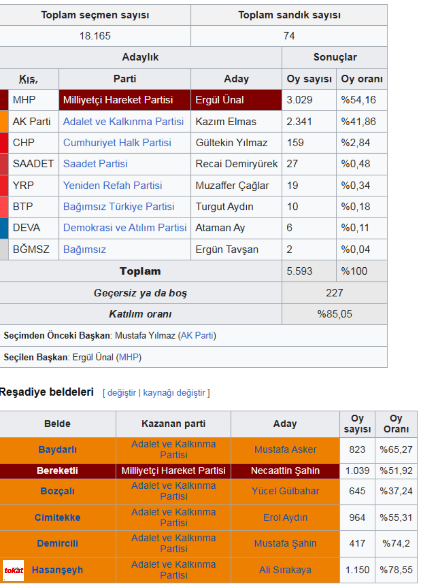This screenshot has width=421, height=584.
Task: Select the Bereketli vote count 1.039
Action: coord(357,471)
